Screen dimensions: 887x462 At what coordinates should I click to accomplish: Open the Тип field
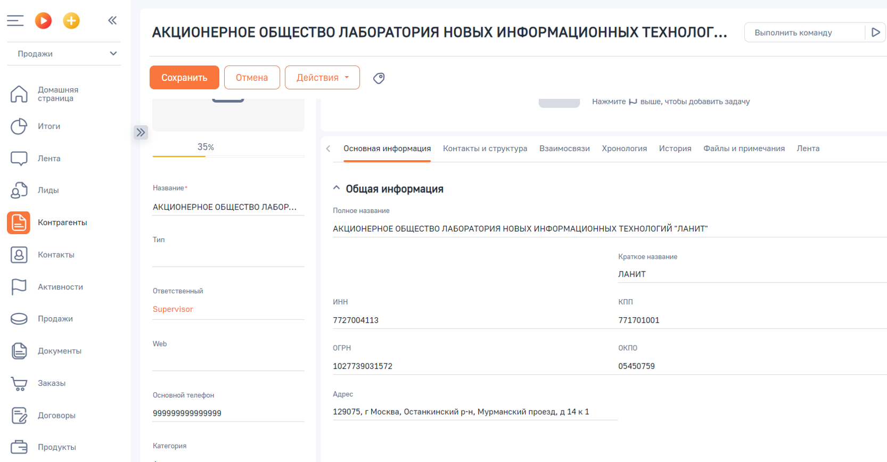[228, 258]
